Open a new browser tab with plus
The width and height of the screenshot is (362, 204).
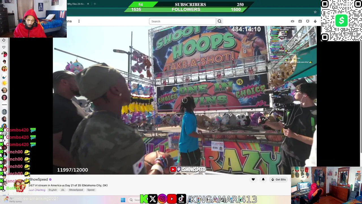[95, 4]
